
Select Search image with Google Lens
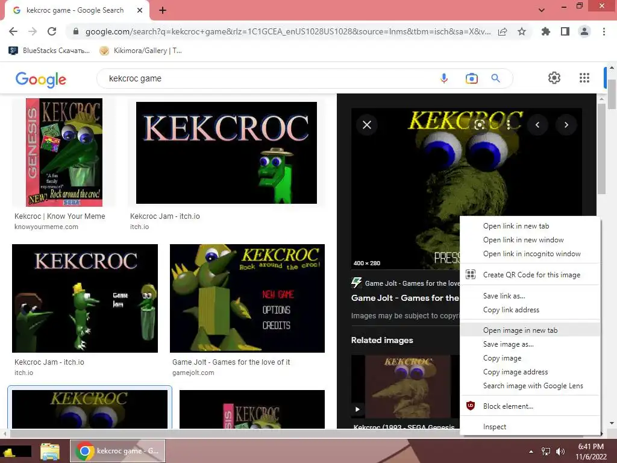point(530,386)
